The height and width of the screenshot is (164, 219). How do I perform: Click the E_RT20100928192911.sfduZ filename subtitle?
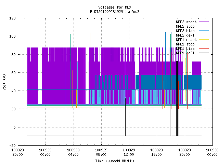(x=115, y=12)
